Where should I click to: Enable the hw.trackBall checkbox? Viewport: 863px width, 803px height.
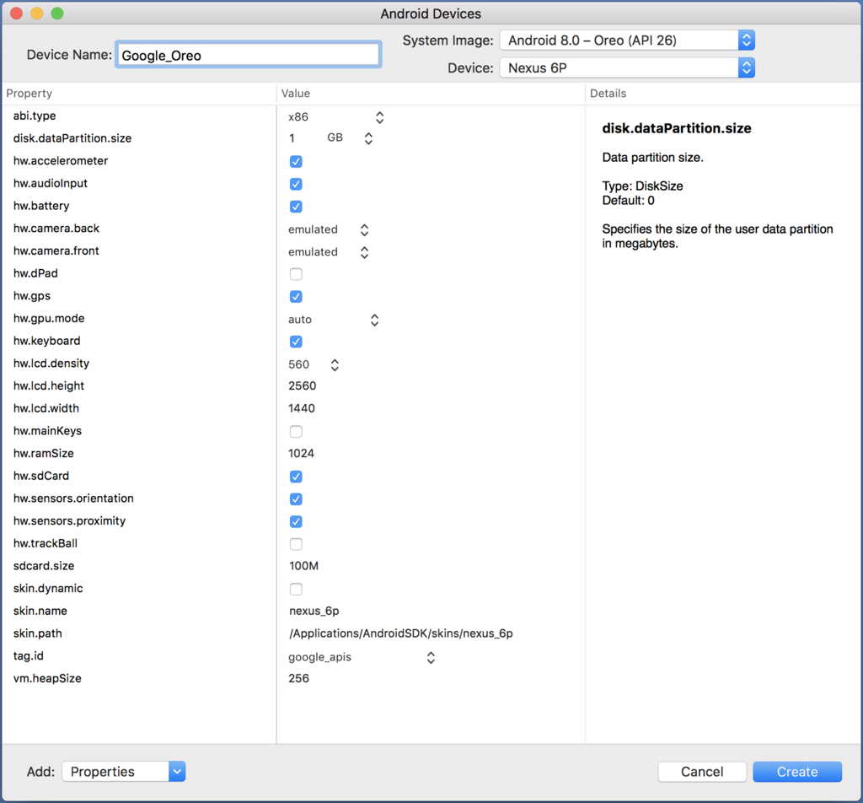(x=296, y=544)
